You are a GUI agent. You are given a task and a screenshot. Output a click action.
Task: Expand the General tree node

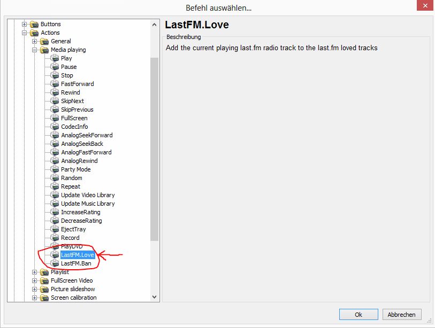34,41
